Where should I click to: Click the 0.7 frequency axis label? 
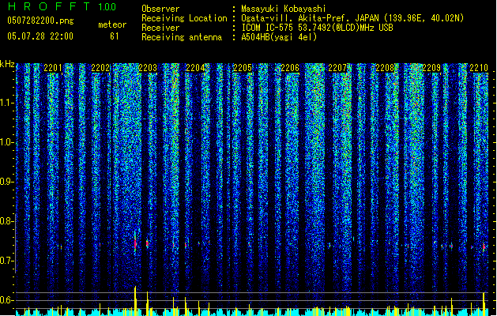coord(6,261)
